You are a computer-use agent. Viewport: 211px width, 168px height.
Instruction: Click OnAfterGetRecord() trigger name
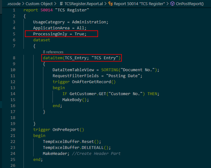94,82
